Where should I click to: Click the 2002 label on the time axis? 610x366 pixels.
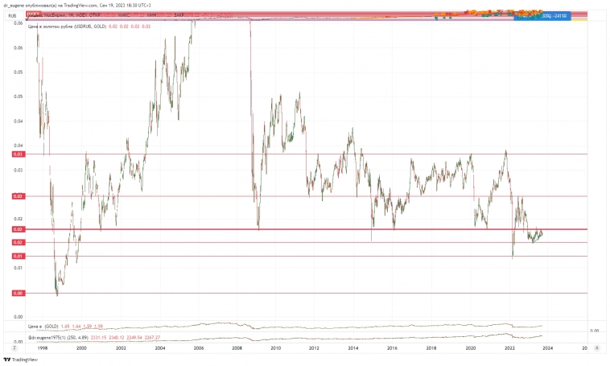point(121,348)
